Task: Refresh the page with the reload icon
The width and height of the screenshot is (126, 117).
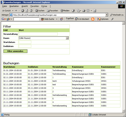Action: [x=27, y=11]
